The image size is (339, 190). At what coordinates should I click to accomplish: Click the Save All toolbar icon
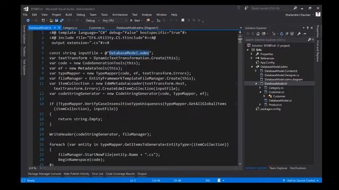tap(62, 21)
